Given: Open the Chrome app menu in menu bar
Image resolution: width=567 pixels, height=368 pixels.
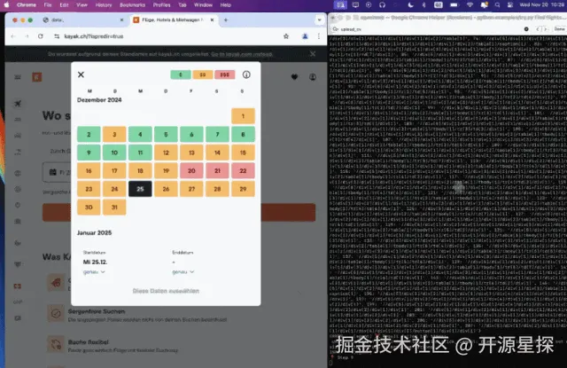Looking at the screenshot, I should [x=27, y=4].
